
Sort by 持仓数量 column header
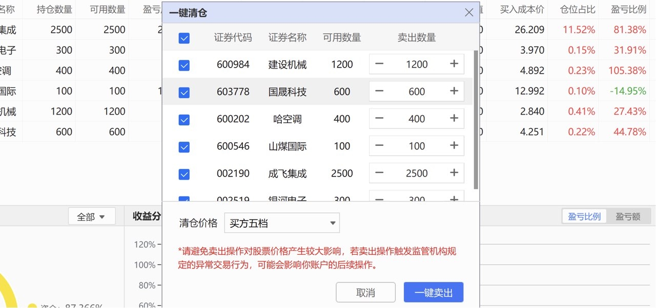54,9
